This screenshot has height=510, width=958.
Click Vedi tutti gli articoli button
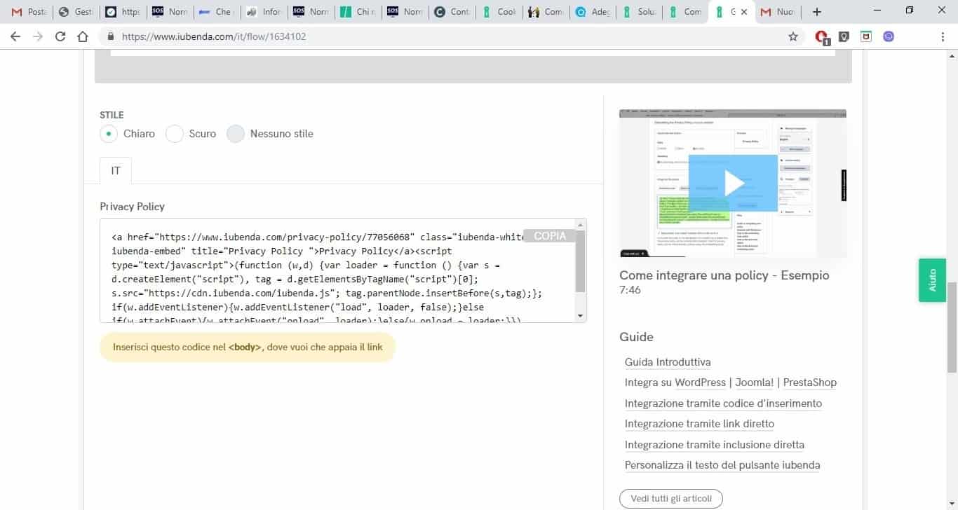coord(671,499)
